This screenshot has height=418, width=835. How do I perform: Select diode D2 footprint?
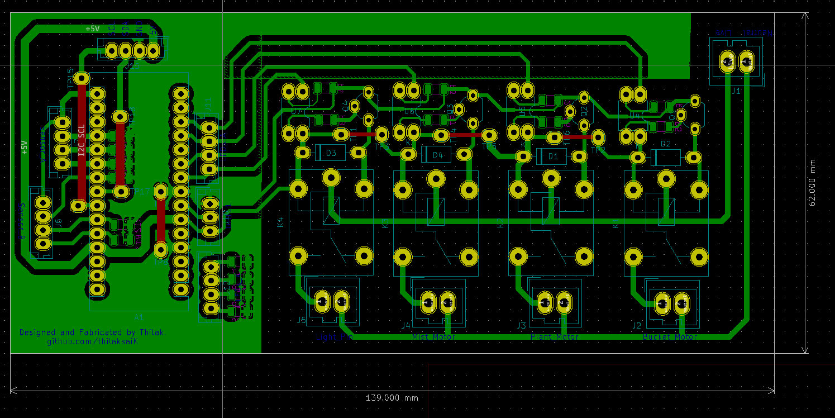[665, 157]
